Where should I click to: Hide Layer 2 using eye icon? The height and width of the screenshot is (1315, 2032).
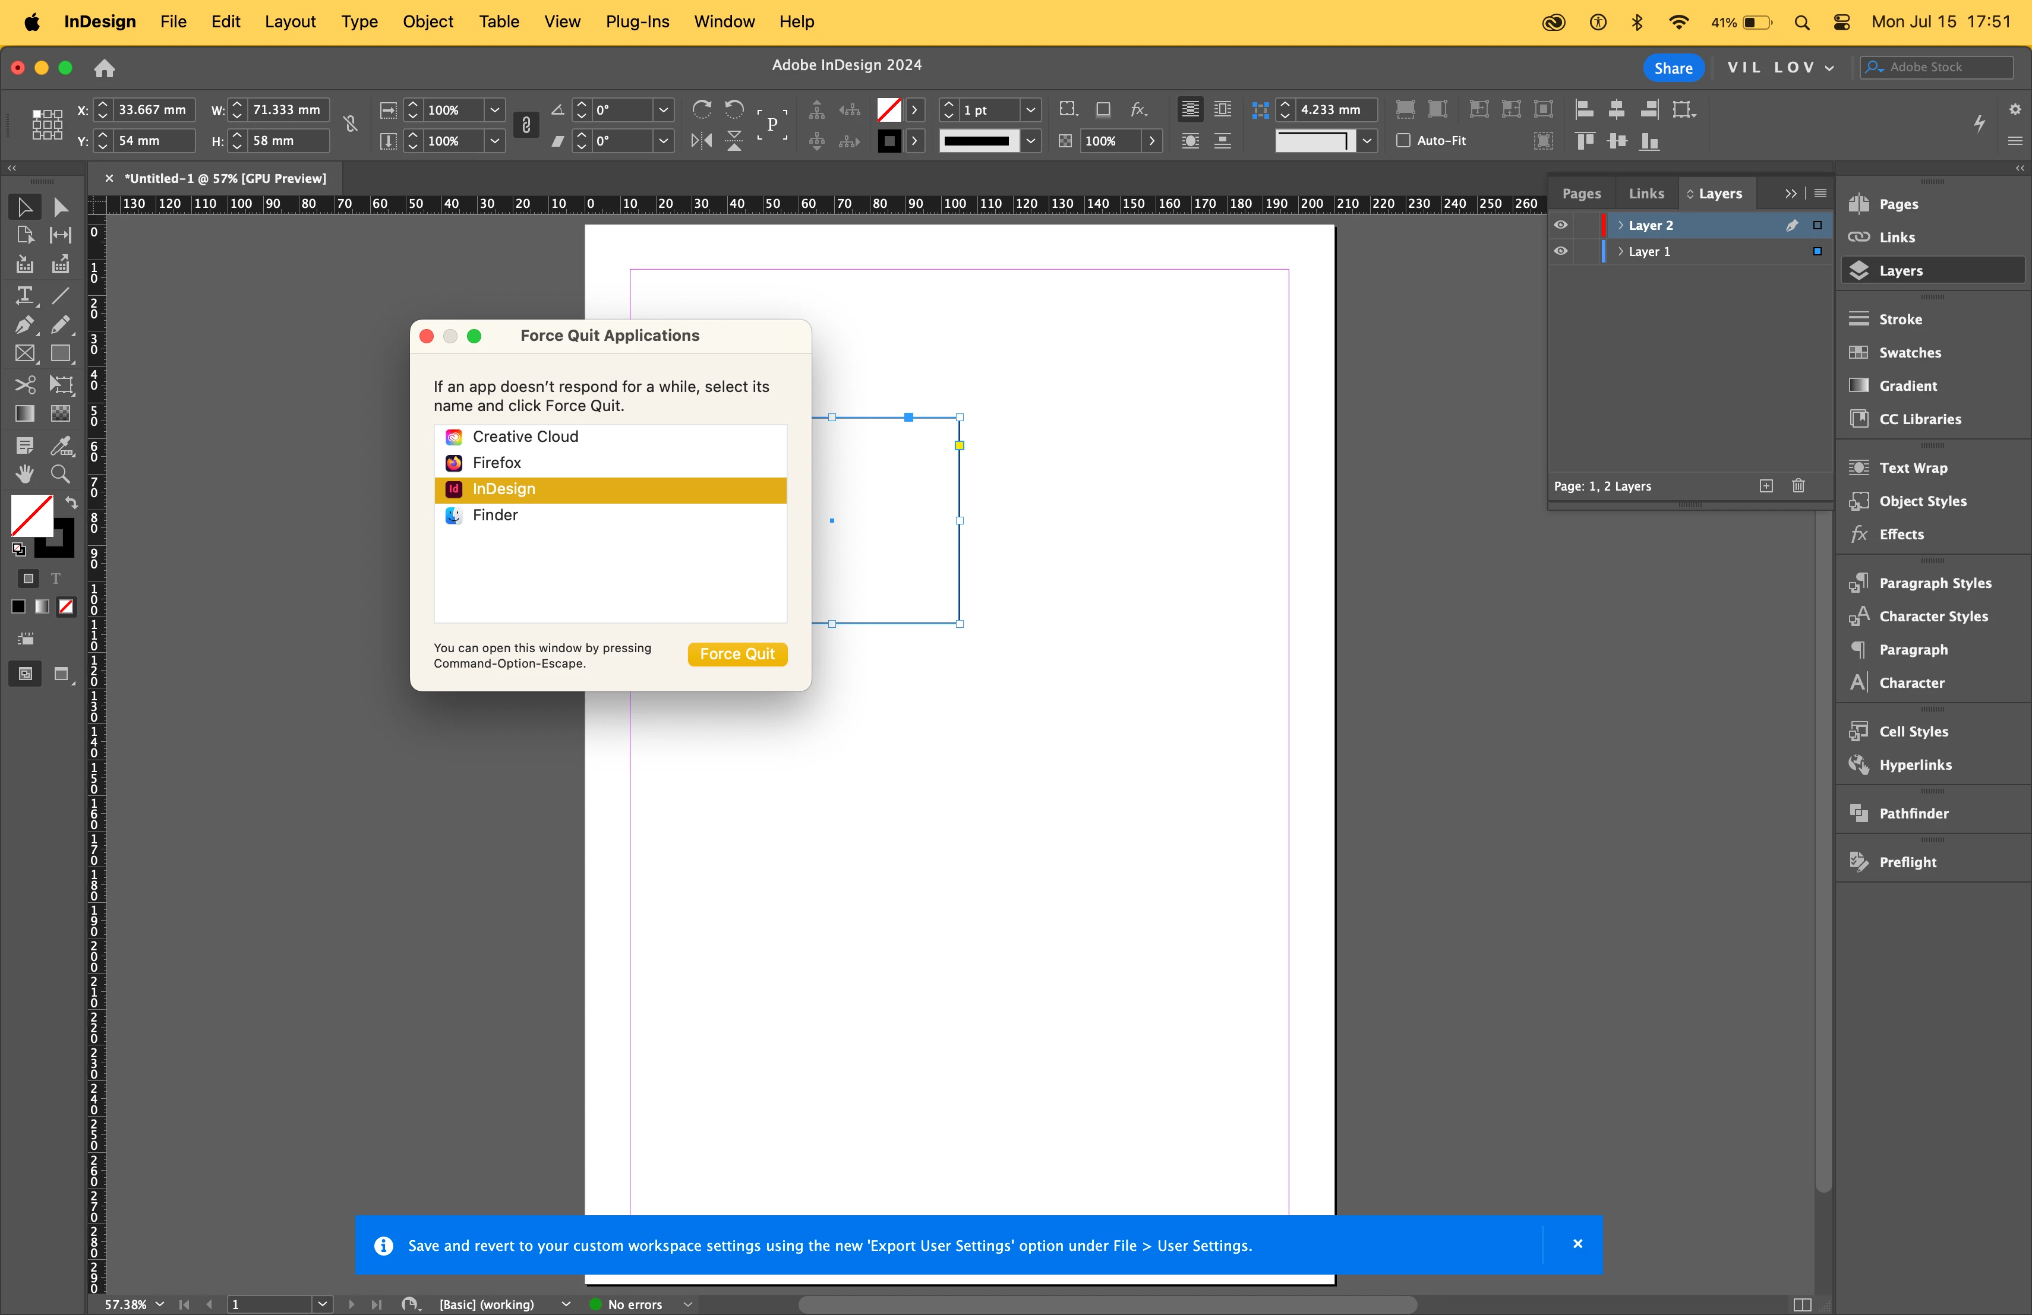click(x=1561, y=225)
